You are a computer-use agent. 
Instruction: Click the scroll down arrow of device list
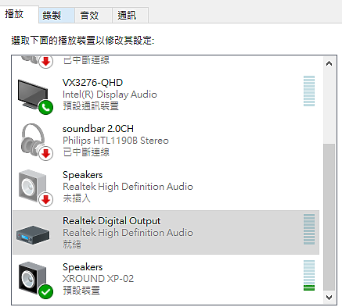point(329,298)
